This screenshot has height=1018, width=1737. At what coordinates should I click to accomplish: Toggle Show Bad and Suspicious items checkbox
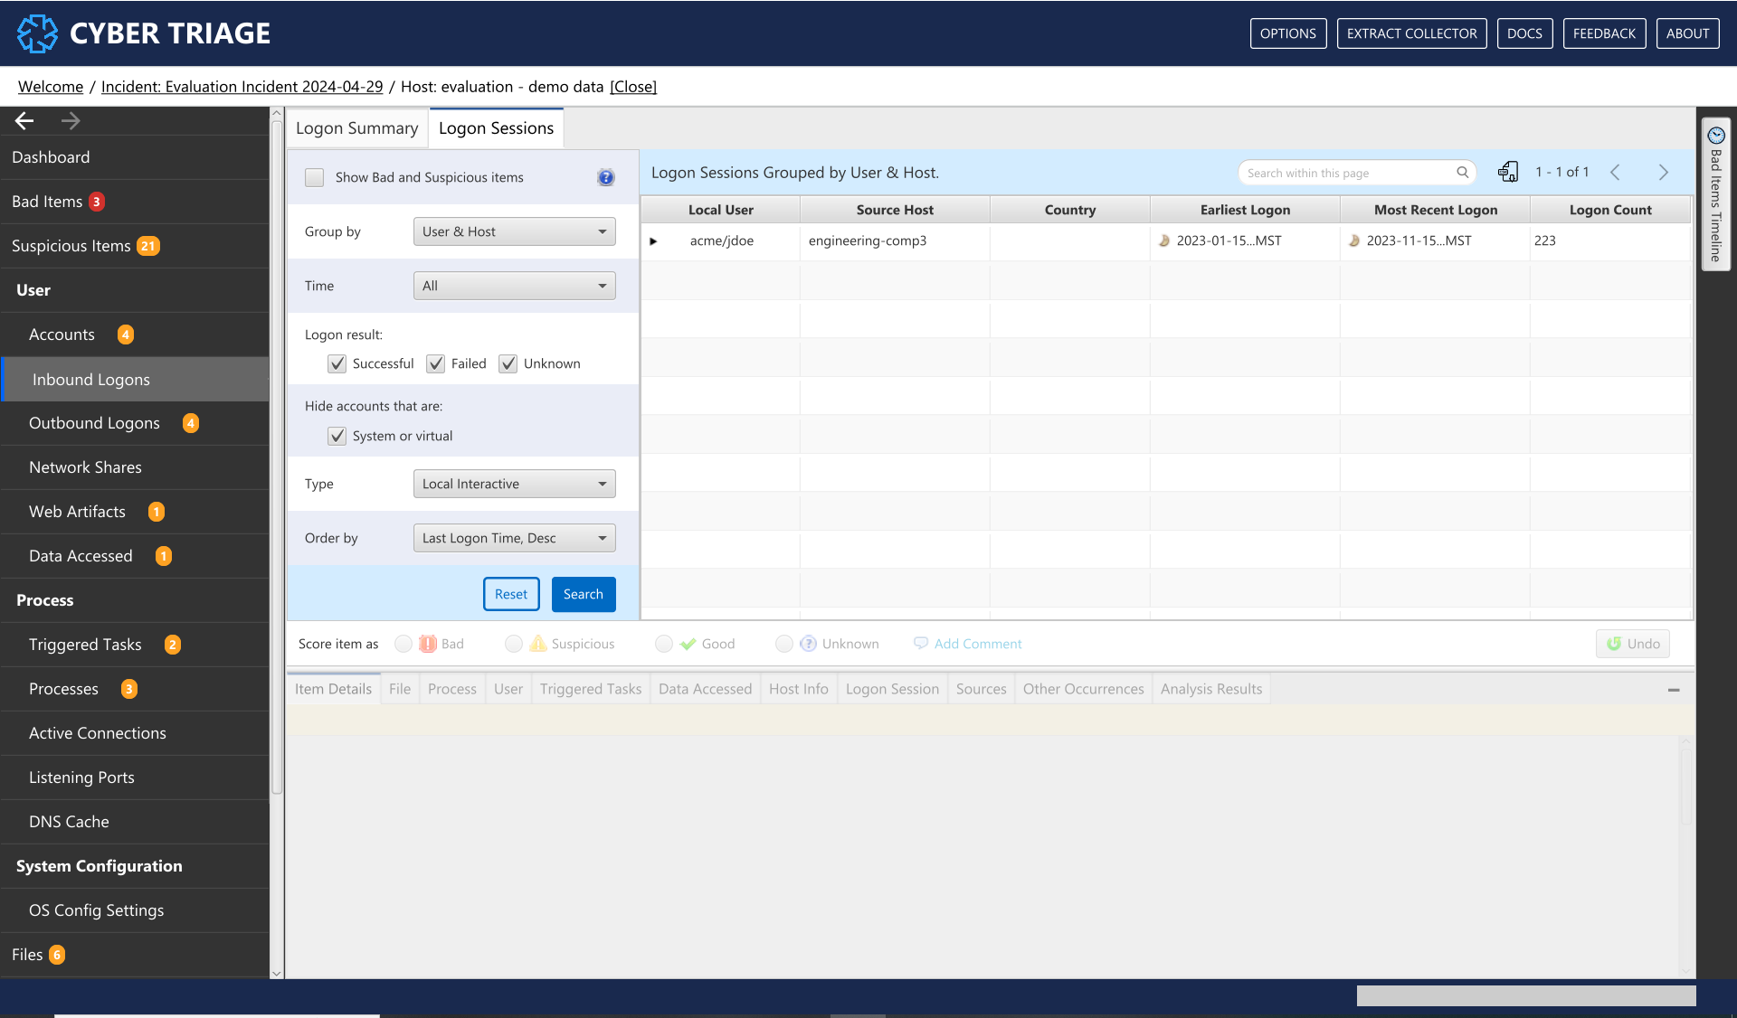point(314,177)
